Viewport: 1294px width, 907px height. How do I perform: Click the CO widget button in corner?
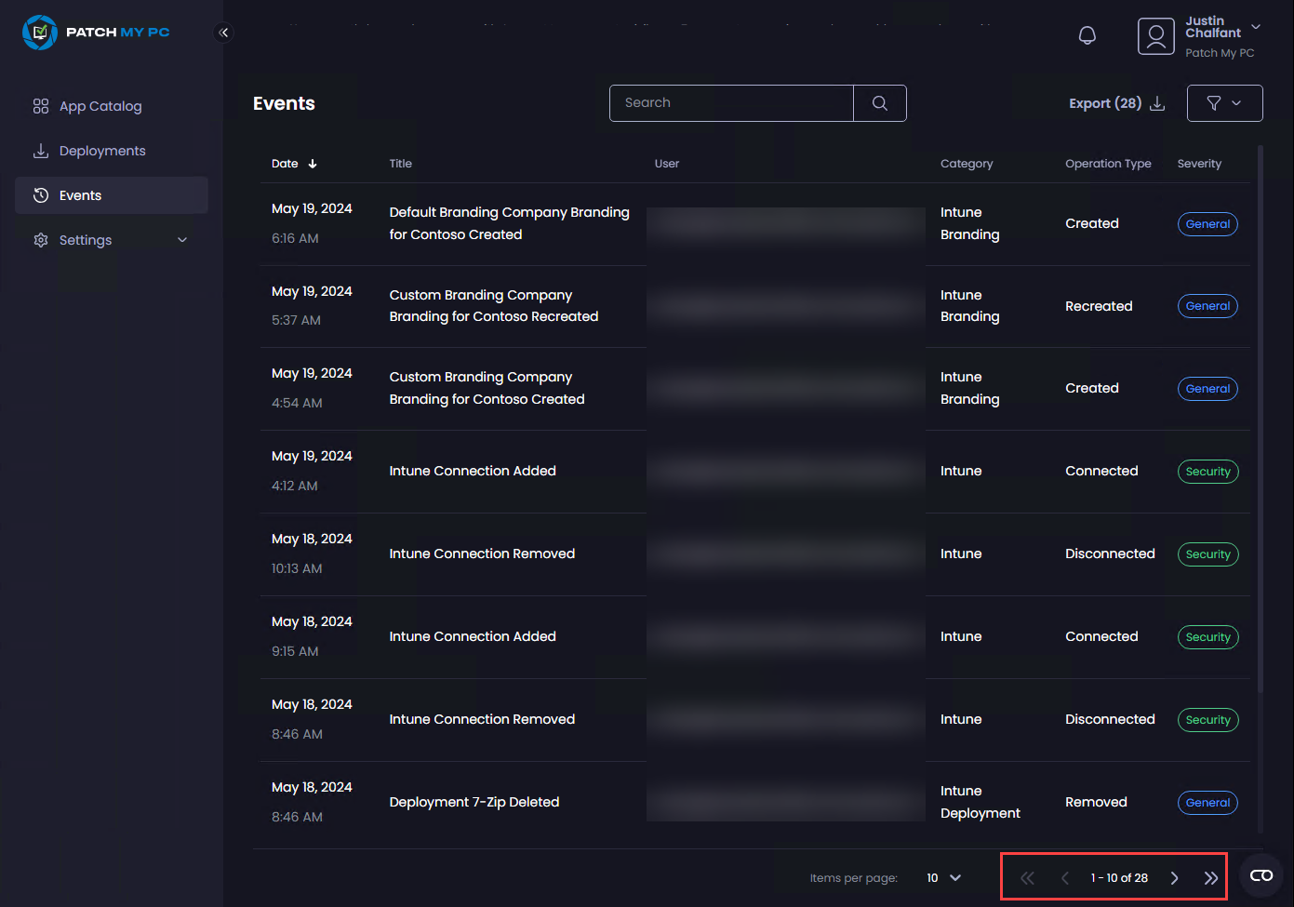pyautogui.click(x=1261, y=874)
